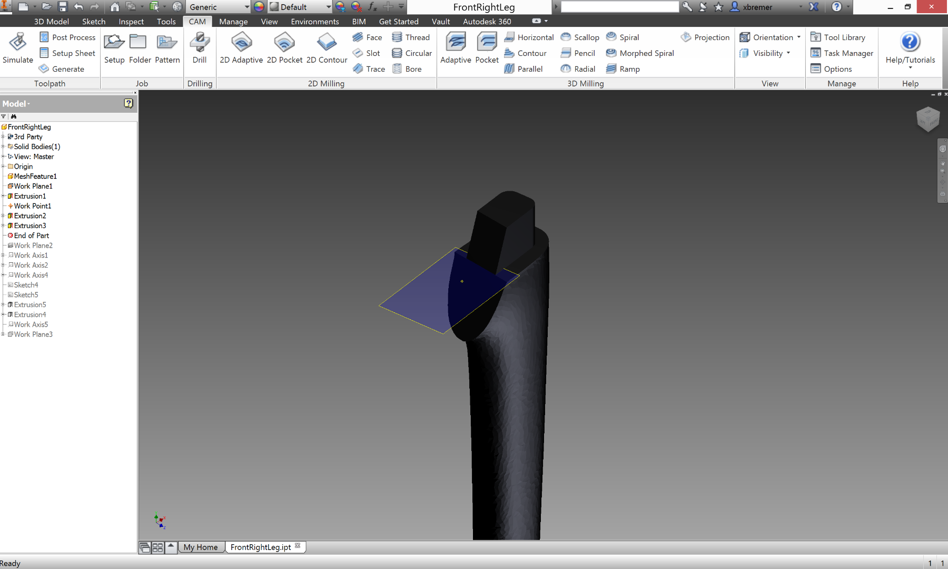Expand the Origin folder node
The width and height of the screenshot is (948, 569).
pyautogui.click(x=3, y=166)
